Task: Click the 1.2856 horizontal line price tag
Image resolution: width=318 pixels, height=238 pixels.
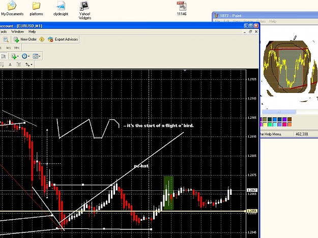Action: tap(252, 211)
